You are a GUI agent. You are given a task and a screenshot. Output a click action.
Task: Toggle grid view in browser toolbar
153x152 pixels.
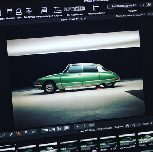tap(59, 129)
